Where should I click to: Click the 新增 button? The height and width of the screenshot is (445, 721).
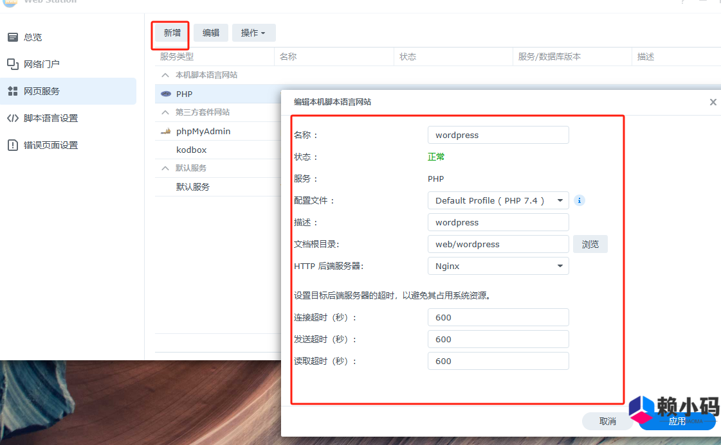pos(170,32)
